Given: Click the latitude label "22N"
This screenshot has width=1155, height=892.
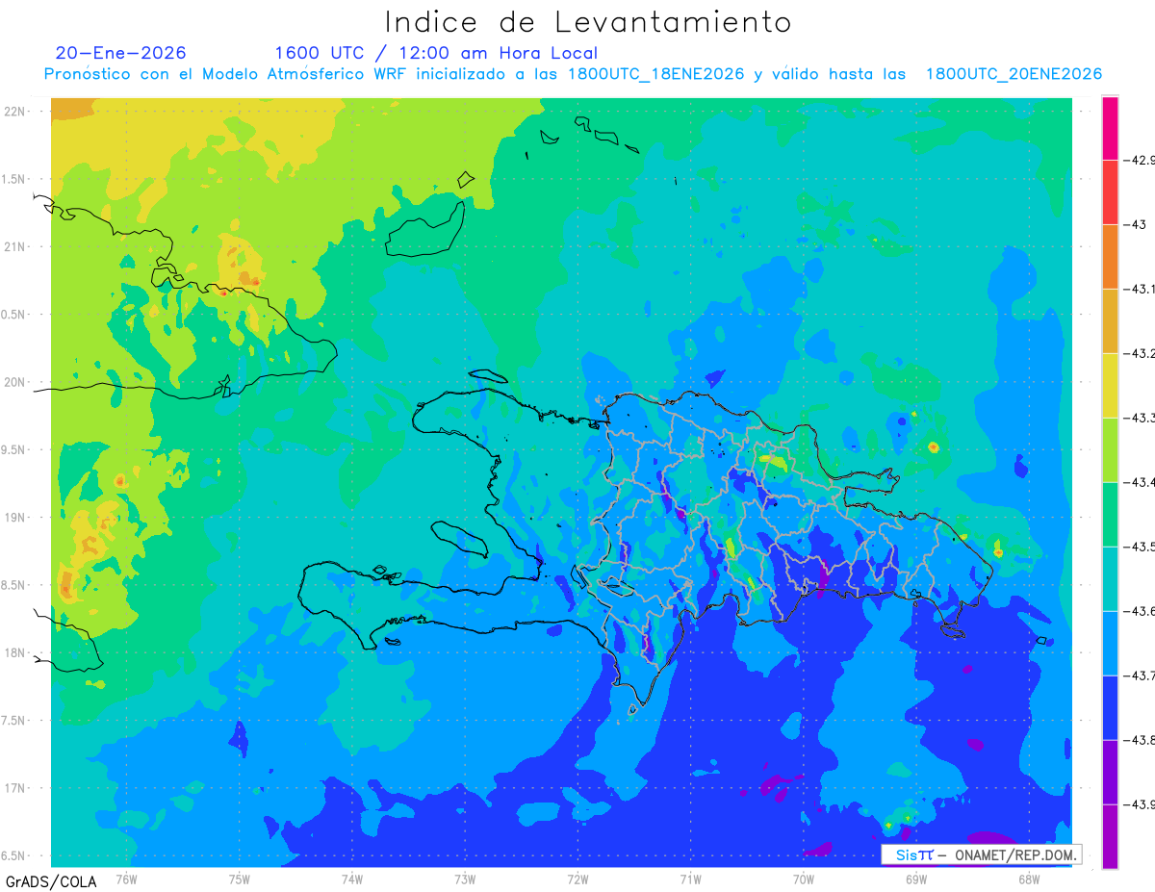Looking at the screenshot, I should 16,112.
